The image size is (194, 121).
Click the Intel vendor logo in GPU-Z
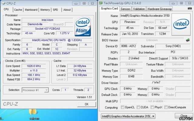181,25
